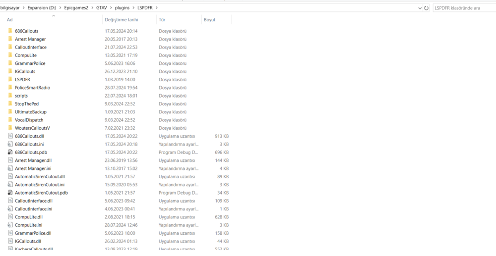Click the 158 KB size value
Image resolution: width=496 pixels, height=256 pixels.
click(x=222, y=233)
